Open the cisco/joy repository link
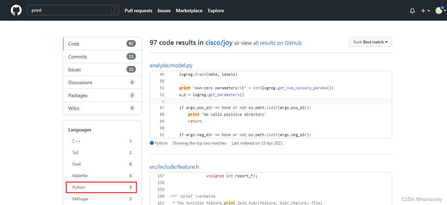 tap(219, 43)
